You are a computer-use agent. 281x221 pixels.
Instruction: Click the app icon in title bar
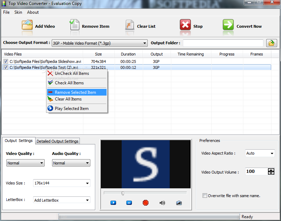tap(4, 4)
